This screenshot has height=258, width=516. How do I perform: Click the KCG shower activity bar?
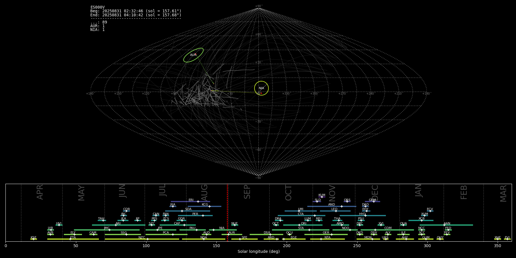click(204, 206)
